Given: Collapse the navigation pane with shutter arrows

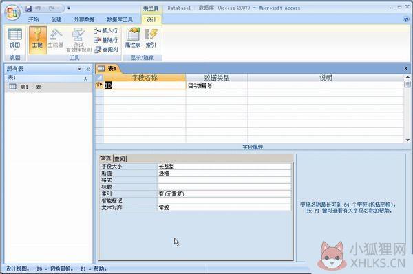Looking at the screenshot, I should [88, 69].
